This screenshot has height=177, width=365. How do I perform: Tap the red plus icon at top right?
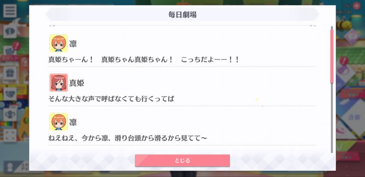click(x=356, y=6)
